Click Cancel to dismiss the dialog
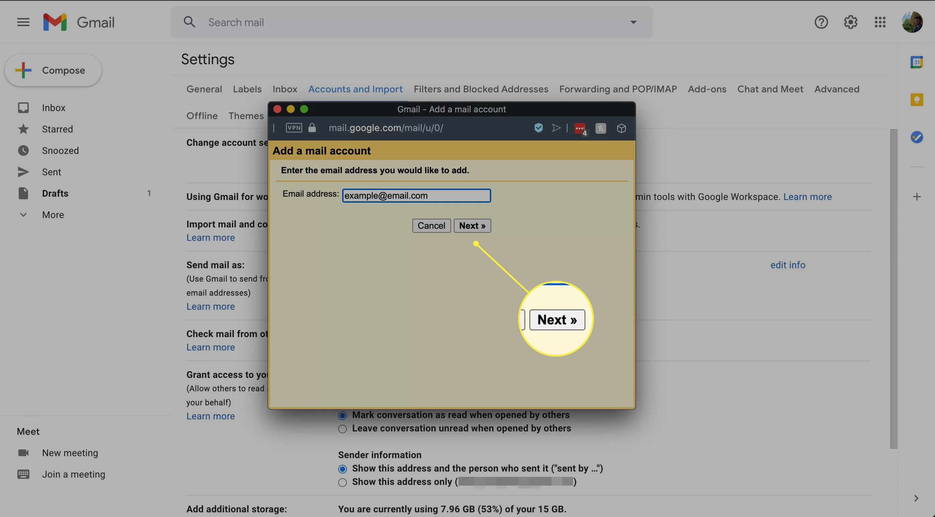Image resolution: width=935 pixels, height=517 pixels. 431,225
